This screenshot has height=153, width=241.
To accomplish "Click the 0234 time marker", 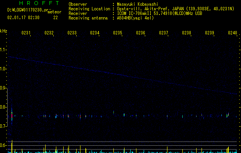I will pyautogui.click(x=95, y=33).
